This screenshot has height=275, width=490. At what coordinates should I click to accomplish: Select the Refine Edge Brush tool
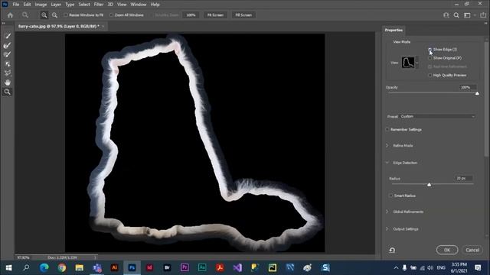7,45
